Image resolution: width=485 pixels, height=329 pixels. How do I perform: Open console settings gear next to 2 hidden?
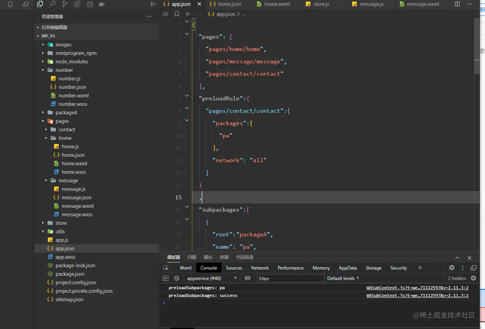pyautogui.click(x=473, y=278)
